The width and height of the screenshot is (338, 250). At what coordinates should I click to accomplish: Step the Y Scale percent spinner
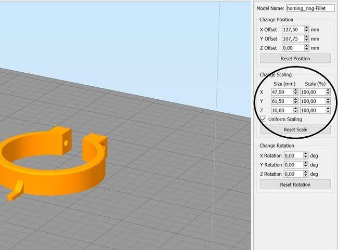pos(328,101)
